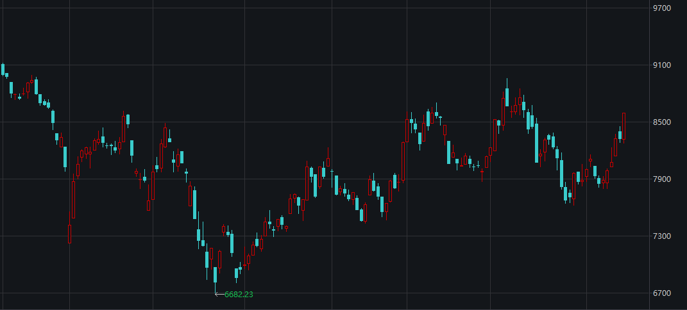
Task: Select the tall red candle rising to 8050 mid-chart
Action: pos(307,181)
